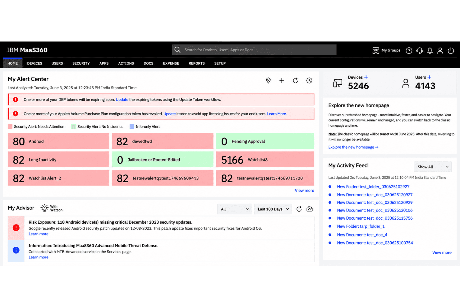
Task: Open the USERS menu
Action: click(x=57, y=63)
